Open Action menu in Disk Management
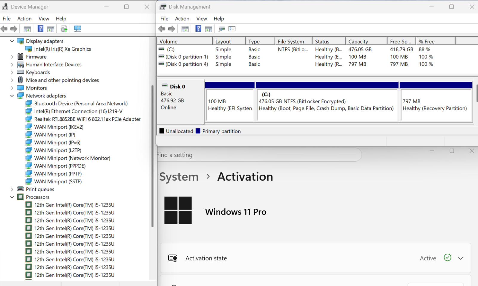 (x=182, y=19)
